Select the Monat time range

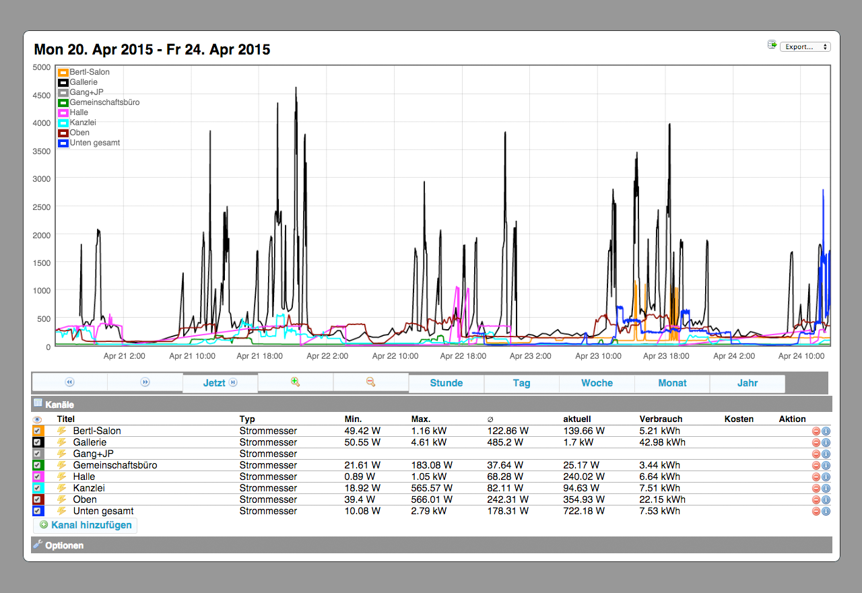click(672, 383)
